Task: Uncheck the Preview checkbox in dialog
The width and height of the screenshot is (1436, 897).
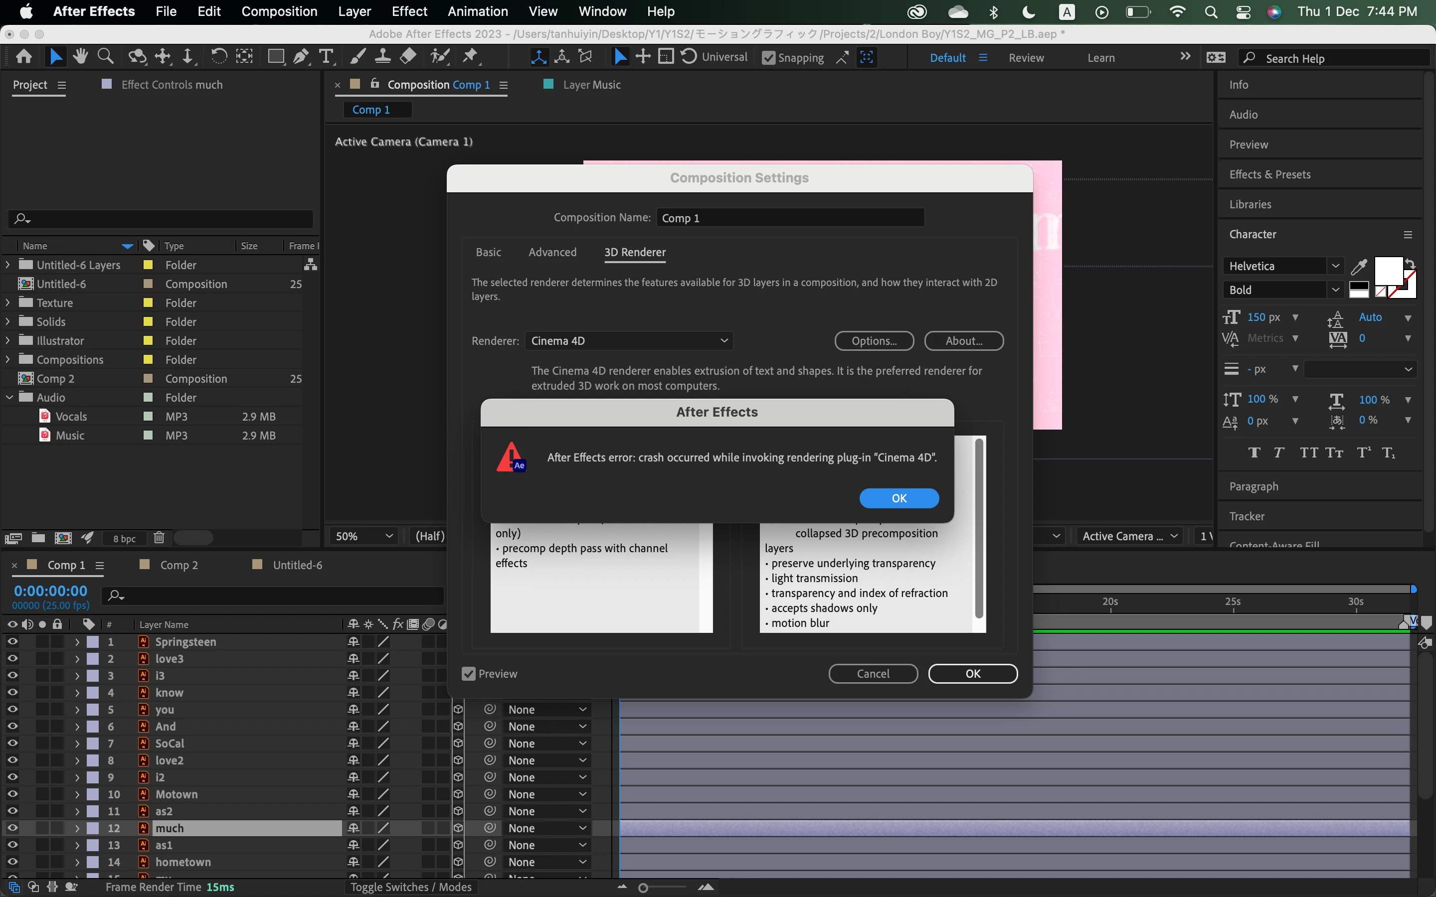Action: point(469,673)
